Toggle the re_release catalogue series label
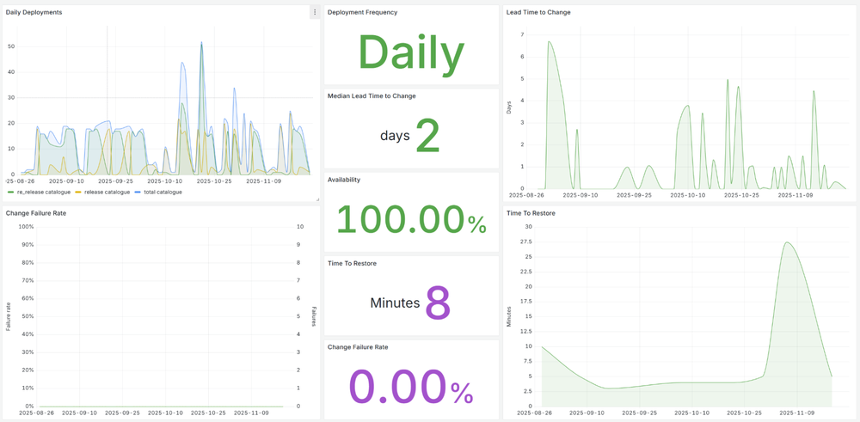This screenshot has width=860, height=422. click(44, 193)
